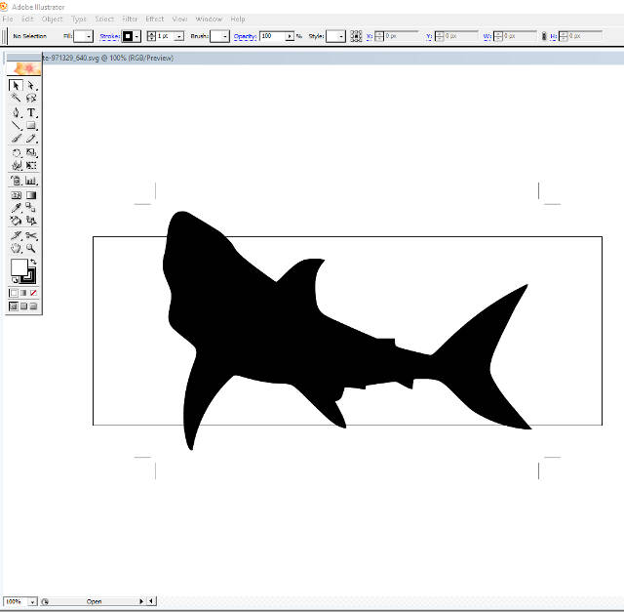
Task: Switch to Full Screen with Menu Bar
Action: click(x=23, y=306)
